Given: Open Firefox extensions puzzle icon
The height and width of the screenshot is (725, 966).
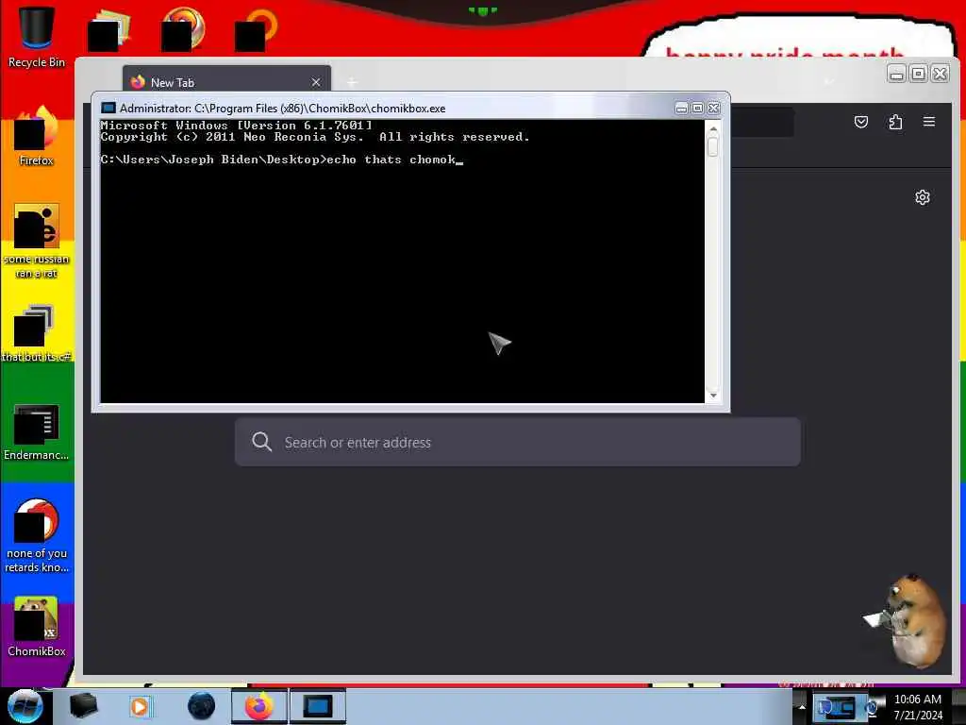Looking at the screenshot, I should coord(895,122).
